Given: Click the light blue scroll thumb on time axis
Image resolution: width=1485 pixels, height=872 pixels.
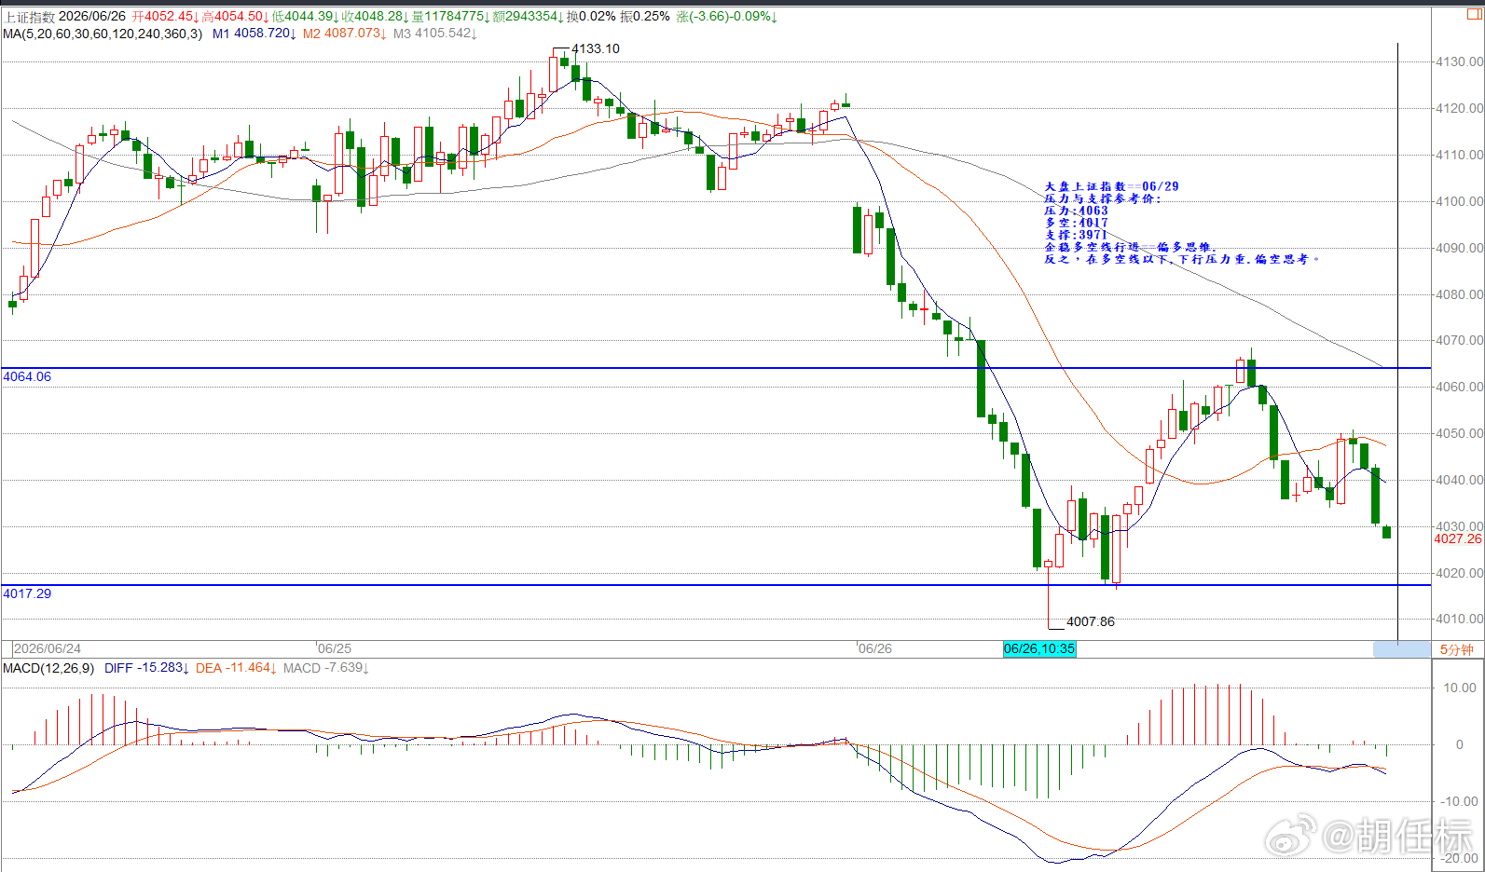Looking at the screenshot, I should pyautogui.click(x=1401, y=649).
